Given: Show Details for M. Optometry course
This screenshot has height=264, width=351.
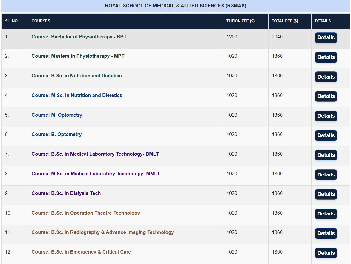Looking at the screenshot, I should pyautogui.click(x=326, y=116).
